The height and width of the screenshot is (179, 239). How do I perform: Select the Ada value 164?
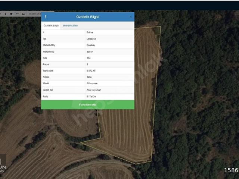tap(89, 58)
